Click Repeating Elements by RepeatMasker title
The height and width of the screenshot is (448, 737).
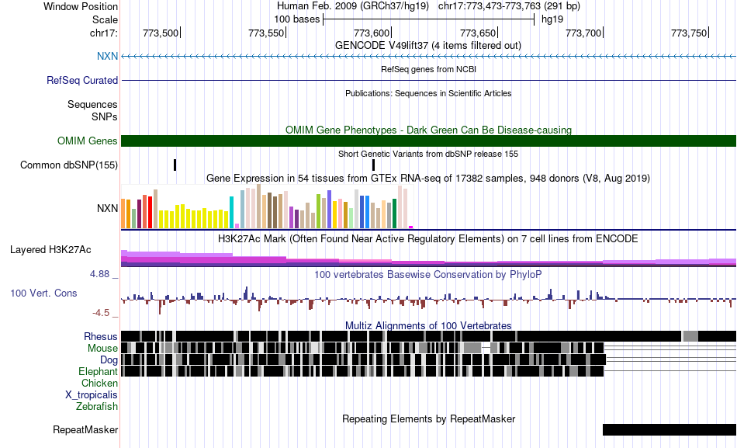(x=429, y=418)
